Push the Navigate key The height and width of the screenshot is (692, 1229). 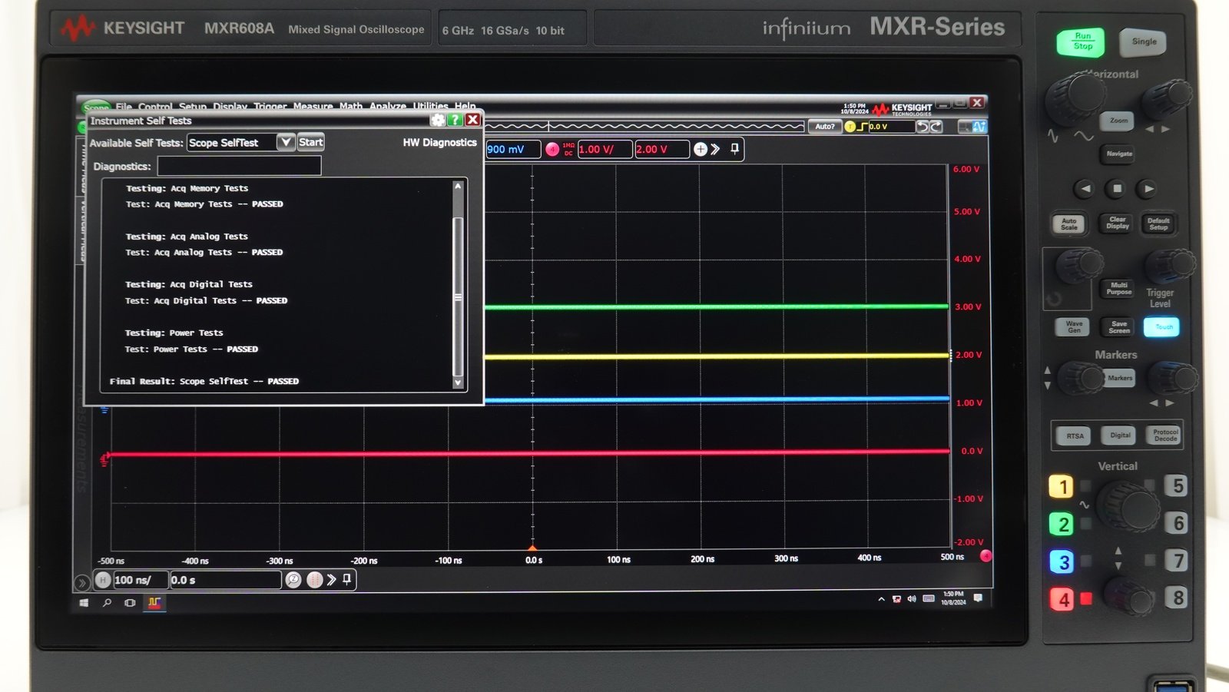point(1119,154)
